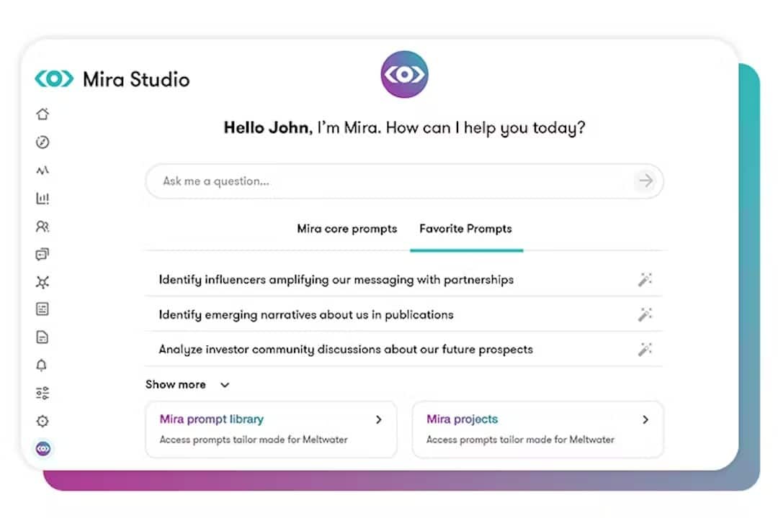Select 'Analyze investor community discussions' prompt
Screen dimensions: 778x518
[x=345, y=350]
